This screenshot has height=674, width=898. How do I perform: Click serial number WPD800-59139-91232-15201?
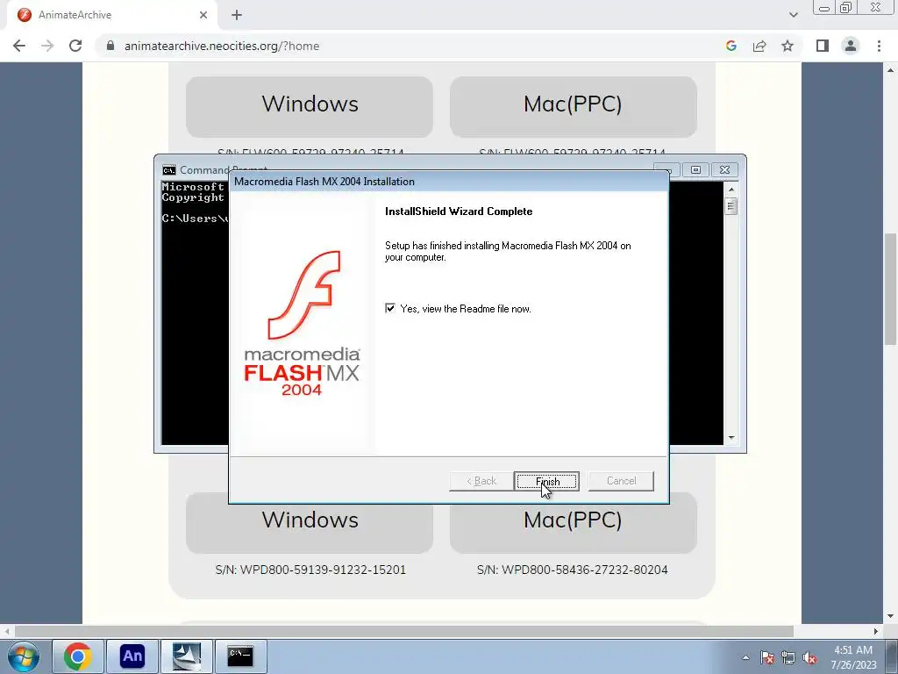[310, 570]
